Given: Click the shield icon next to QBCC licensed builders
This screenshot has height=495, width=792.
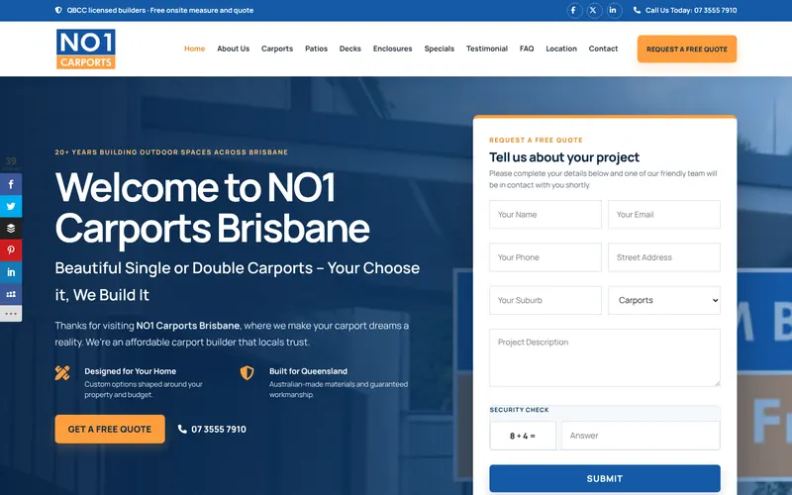Looking at the screenshot, I should pyautogui.click(x=58, y=10).
